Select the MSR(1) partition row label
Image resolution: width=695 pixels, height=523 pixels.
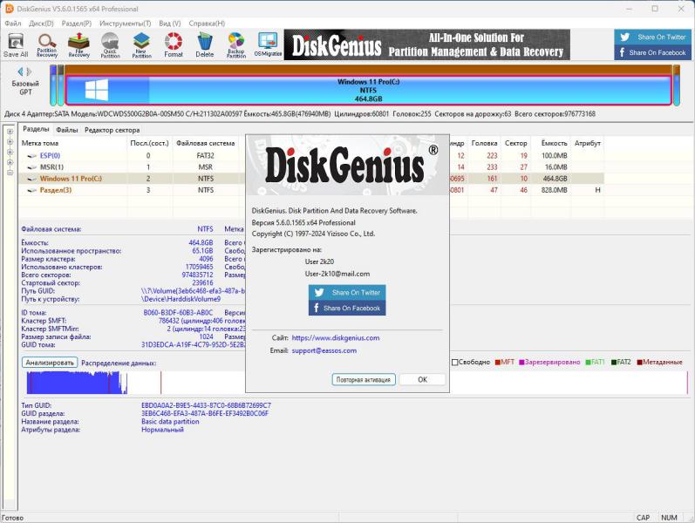click(x=51, y=167)
